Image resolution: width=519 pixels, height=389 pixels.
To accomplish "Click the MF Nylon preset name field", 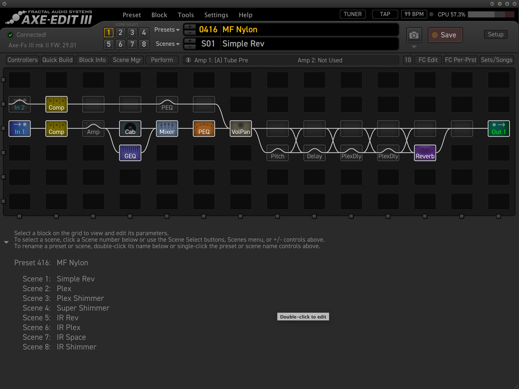I will (x=309, y=30).
